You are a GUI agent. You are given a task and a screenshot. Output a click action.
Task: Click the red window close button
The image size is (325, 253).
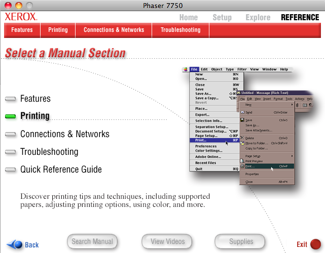click(x=8, y=6)
